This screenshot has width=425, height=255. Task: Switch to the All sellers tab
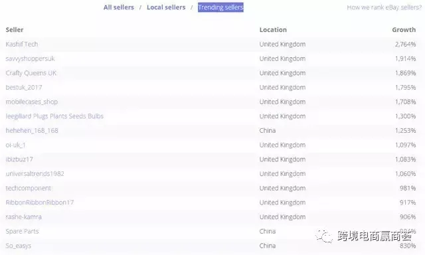pos(119,7)
